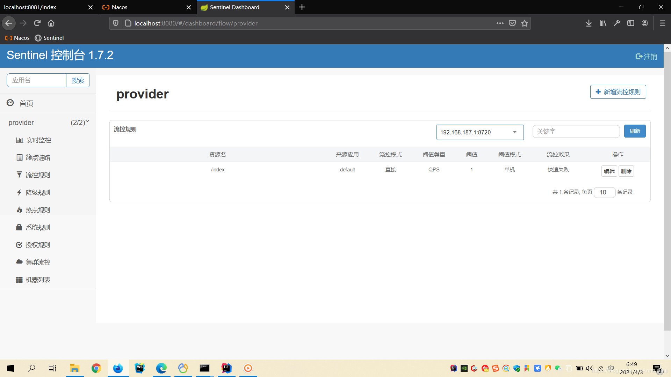Click the page vertical scrollbar
Viewport: 671px width, 377px height.
(x=667, y=191)
